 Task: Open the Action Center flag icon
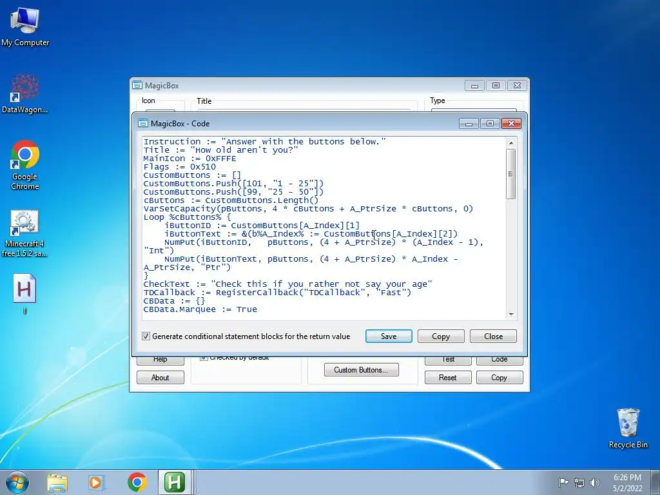point(563,482)
